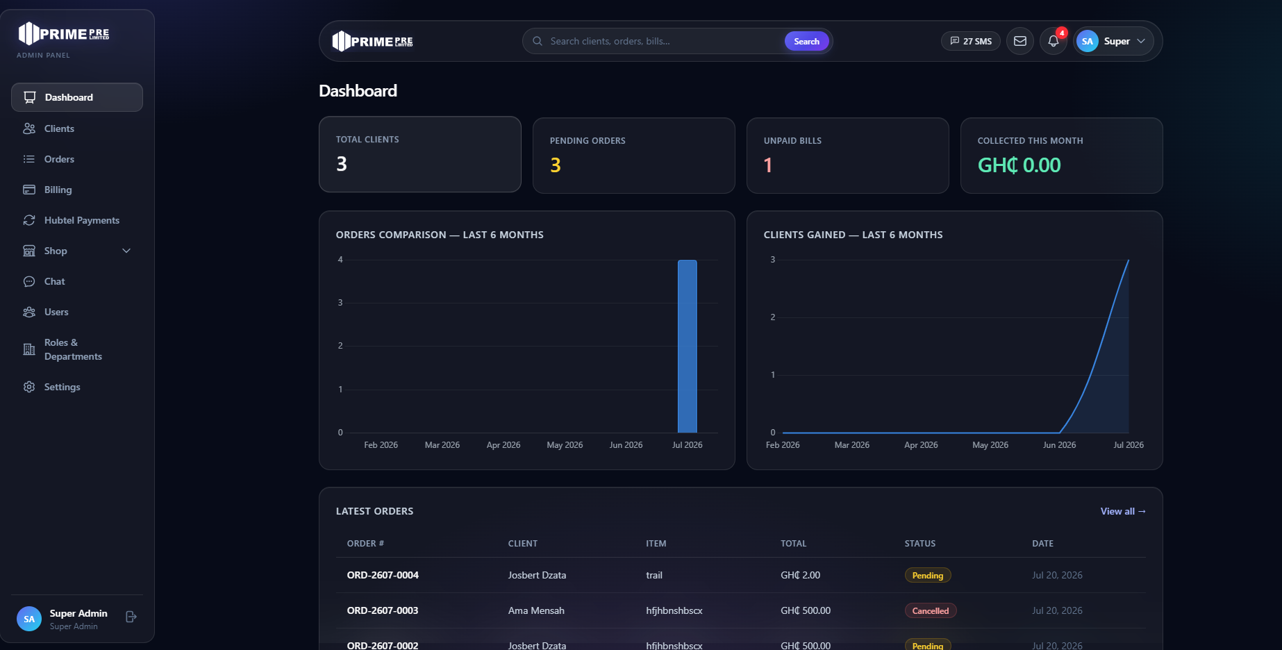Click the magnifier icon in search bar
Viewport: 1282px width, 650px height.
(x=538, y=41)
